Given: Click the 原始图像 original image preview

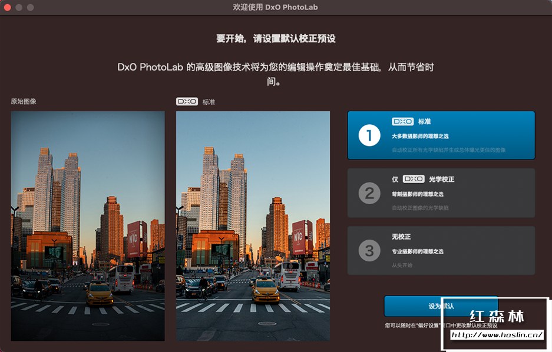Looking at the screenshot, I should click(x=88, y=226).
